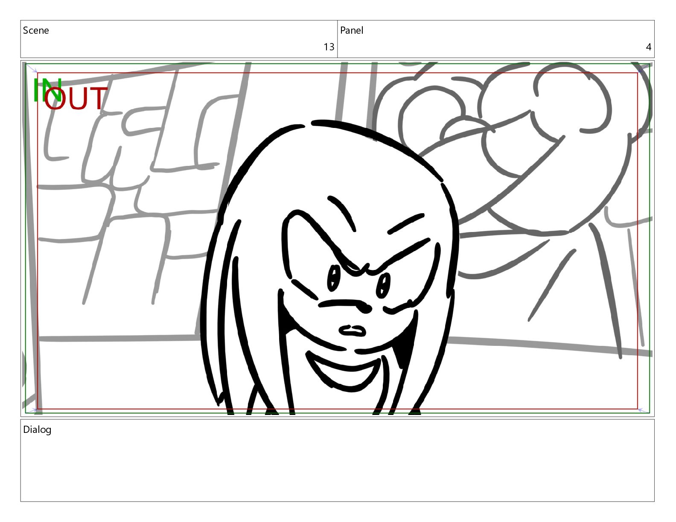This screenshot has height=522, width=676.
Task: Click the scene number '13'
Action: pos(329,47)
